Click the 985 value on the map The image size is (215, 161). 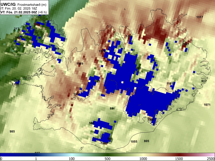pyautogui.click(x=12, y=131)
